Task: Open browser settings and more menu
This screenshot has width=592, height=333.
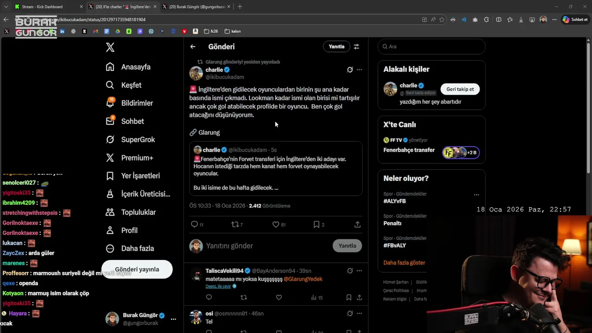Action: (x=554, y=19)
